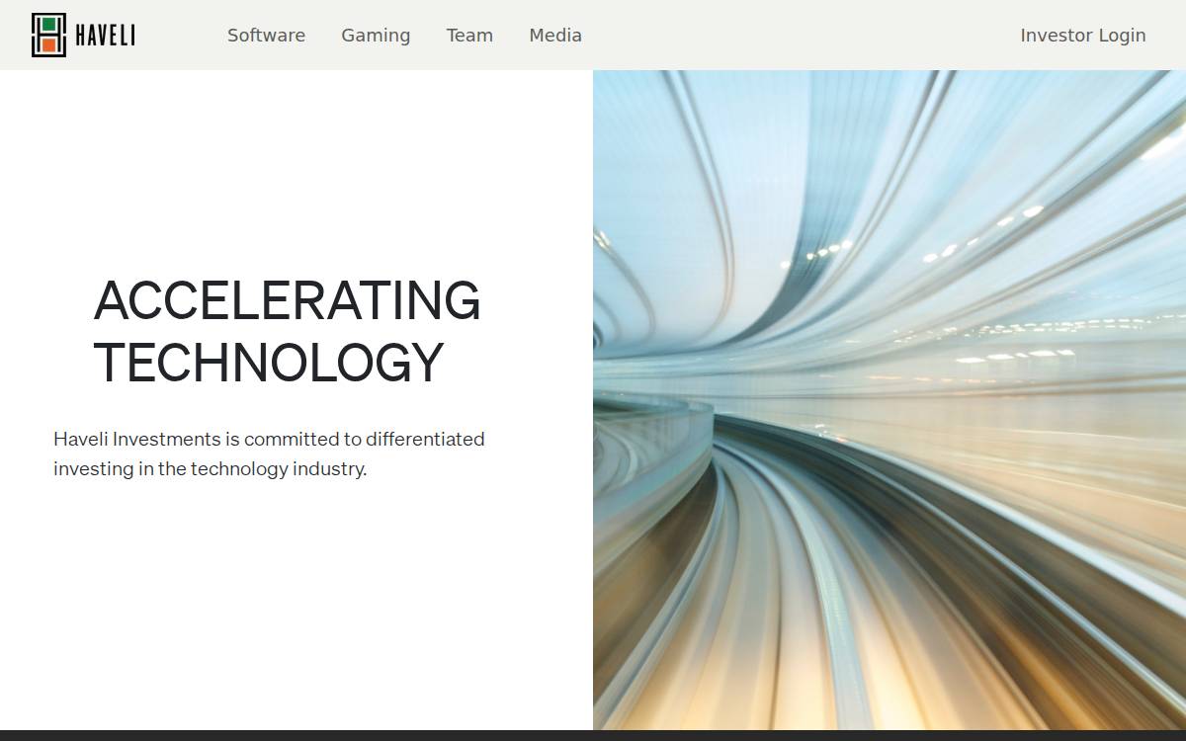
Task: Click the Investor Login link
Action: (x=1083, y=36)
